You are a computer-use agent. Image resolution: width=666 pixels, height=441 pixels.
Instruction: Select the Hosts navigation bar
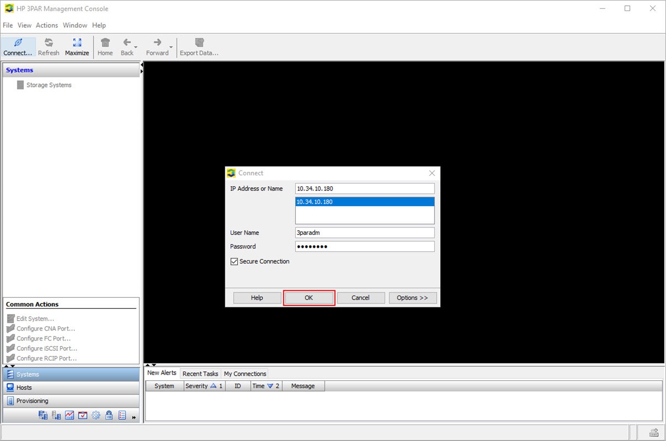pos(71,388)
